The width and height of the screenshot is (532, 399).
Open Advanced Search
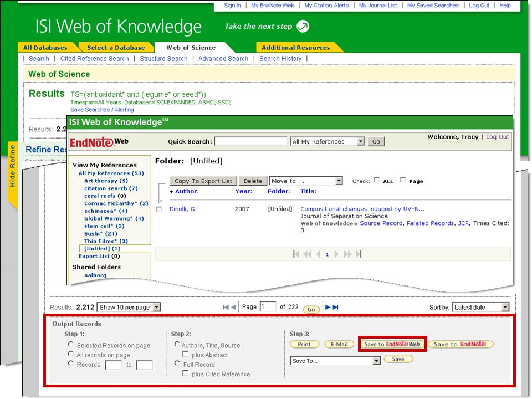(x=223, y=58)
